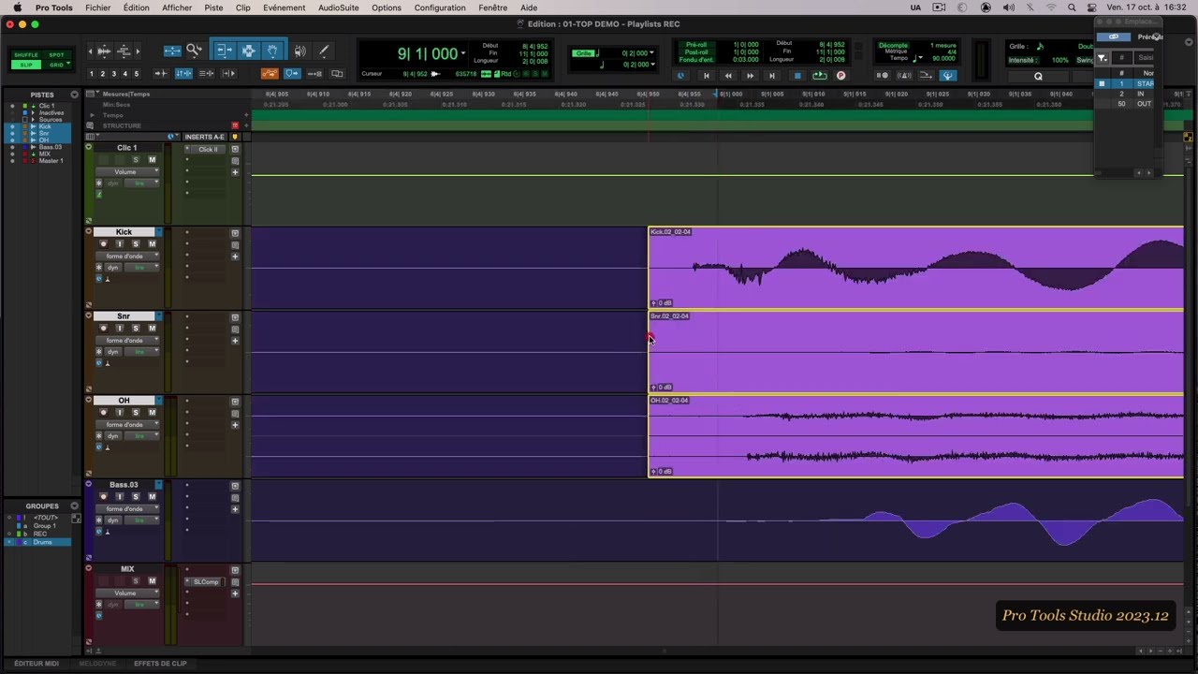Open the Fenêtre menu
The image size is (1198, 674).
493,7
